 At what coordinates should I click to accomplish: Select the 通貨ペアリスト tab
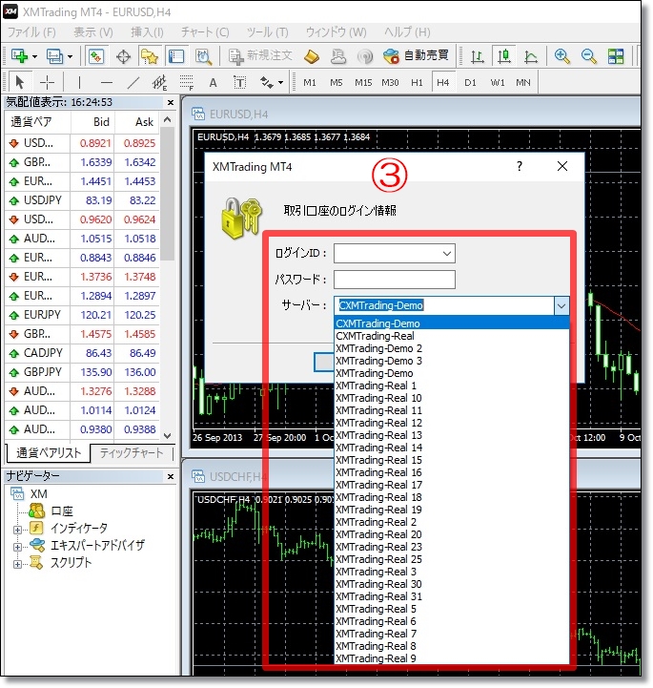click(49, 453)
